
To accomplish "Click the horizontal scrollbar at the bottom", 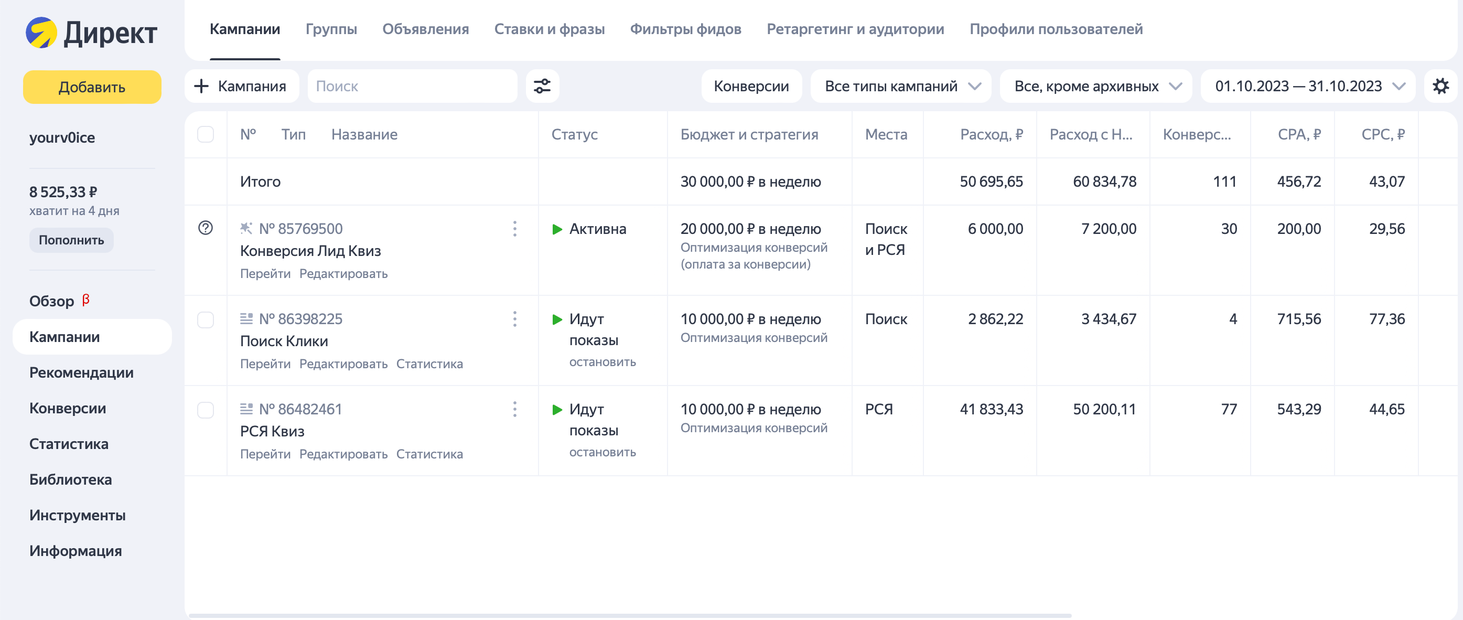I will coord(629,615).
